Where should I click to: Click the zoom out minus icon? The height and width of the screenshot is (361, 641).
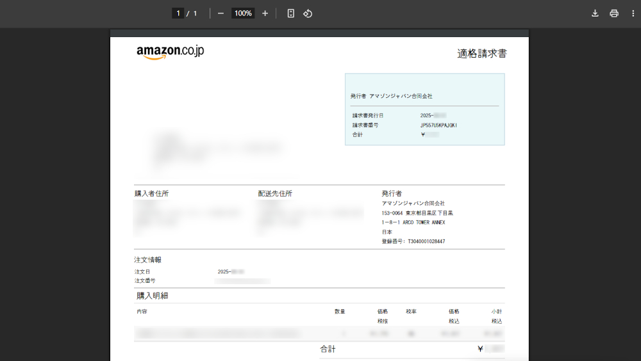tap(221, 13)
